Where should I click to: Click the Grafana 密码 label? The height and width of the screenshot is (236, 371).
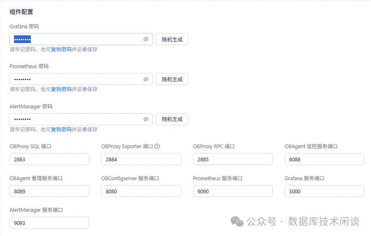click(24, 27)
